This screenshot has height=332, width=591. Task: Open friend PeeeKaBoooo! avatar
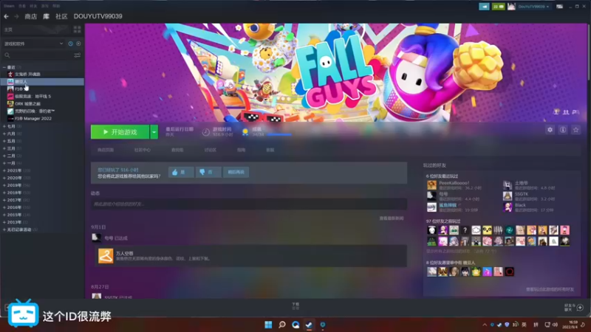431,185
